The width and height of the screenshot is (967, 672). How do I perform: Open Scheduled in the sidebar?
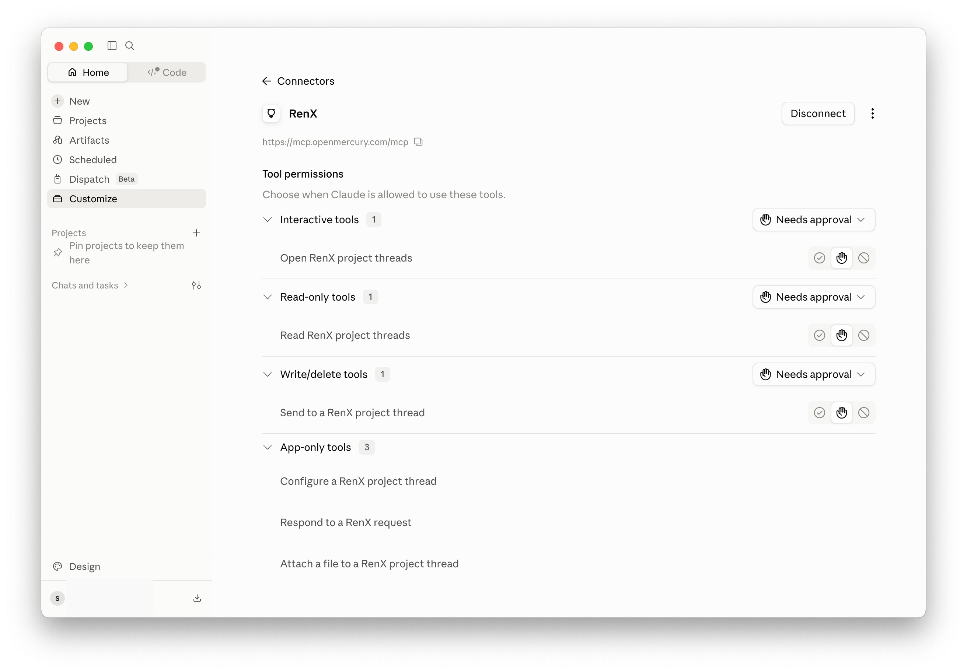126,160
